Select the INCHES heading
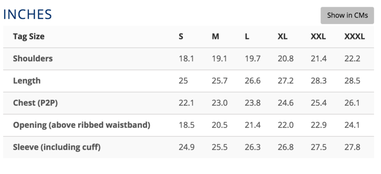 click(x=28, y=15)
